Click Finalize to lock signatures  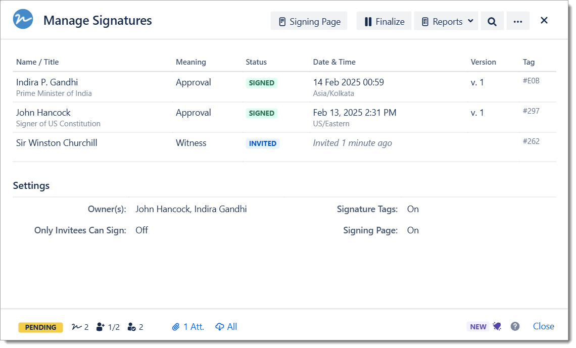tap(384, 21)
